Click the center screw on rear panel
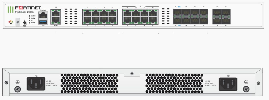This screenshot has width=269, height=100. pos(132,74)
